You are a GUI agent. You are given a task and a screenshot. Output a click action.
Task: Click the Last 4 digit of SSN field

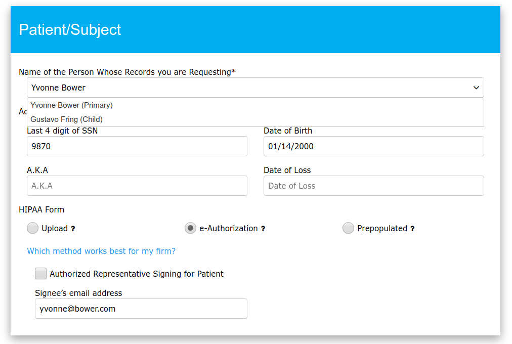137,146
